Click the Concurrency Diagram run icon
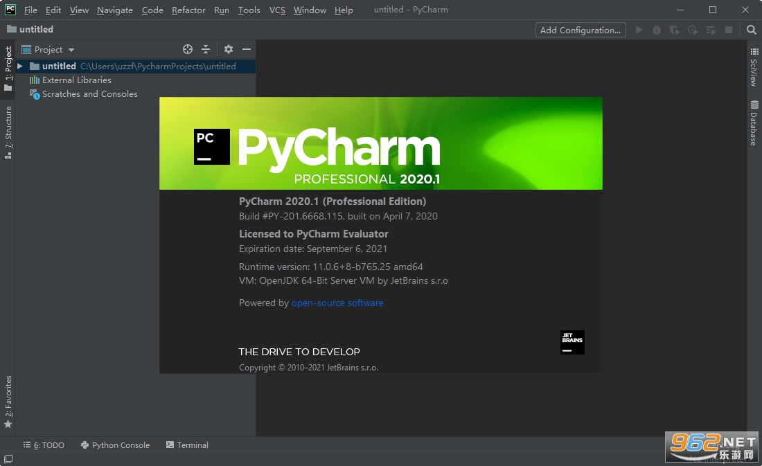The height and width of the screenshot is (466, 762). 711,30
